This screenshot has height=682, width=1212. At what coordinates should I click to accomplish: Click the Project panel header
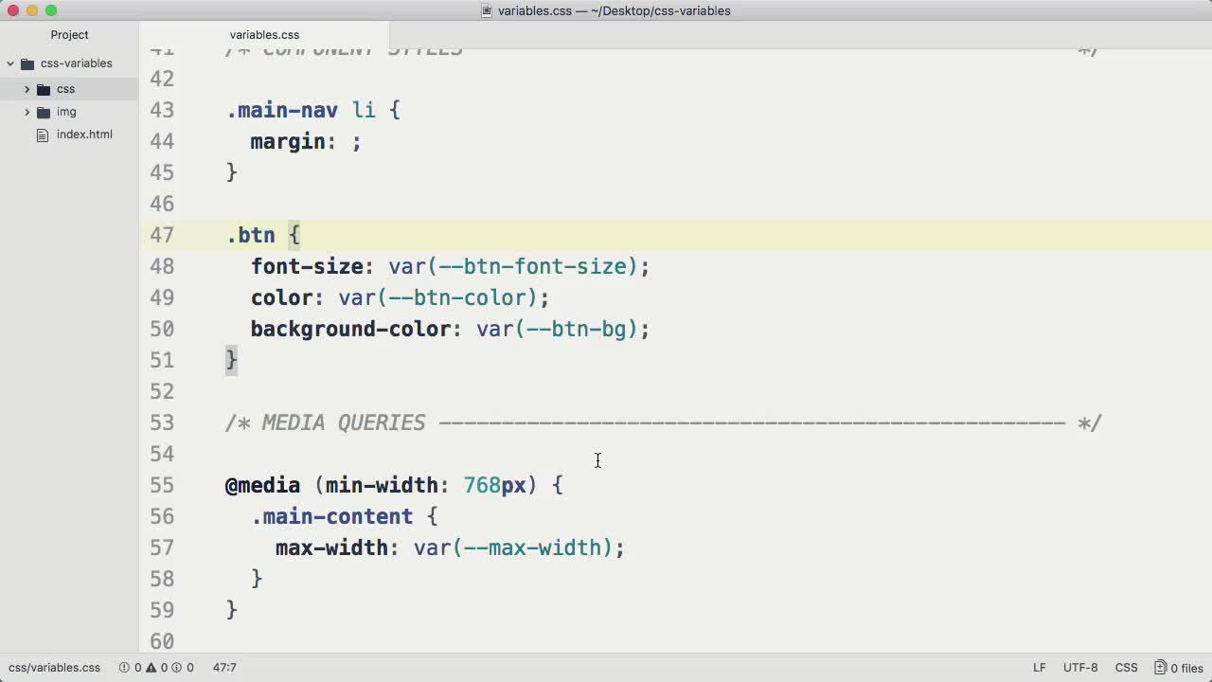point(68,34)
